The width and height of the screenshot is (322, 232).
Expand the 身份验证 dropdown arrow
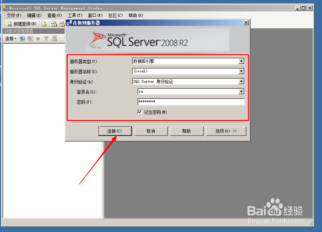241,81
